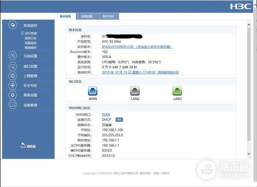
Task: Select 流量监控 under 系统监控
Action: click(x=30, y=42)
